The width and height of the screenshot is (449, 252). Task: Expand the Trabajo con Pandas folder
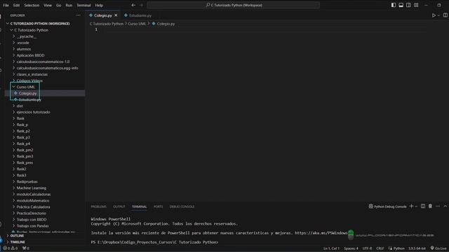point(33,225)
